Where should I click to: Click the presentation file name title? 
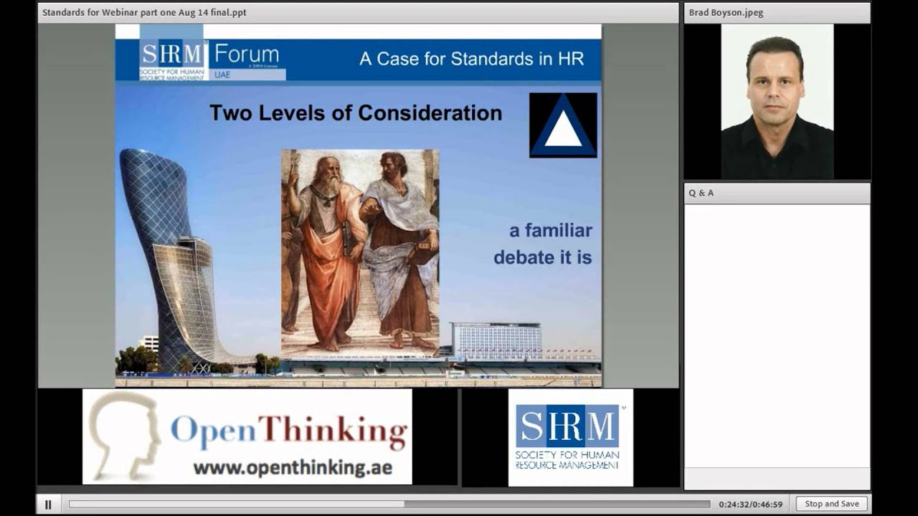pyautogui.click(x=144, y=13)
